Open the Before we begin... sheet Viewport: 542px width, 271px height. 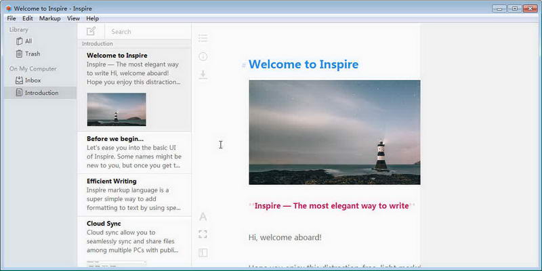pyautogui.click(x=134, y=152)
